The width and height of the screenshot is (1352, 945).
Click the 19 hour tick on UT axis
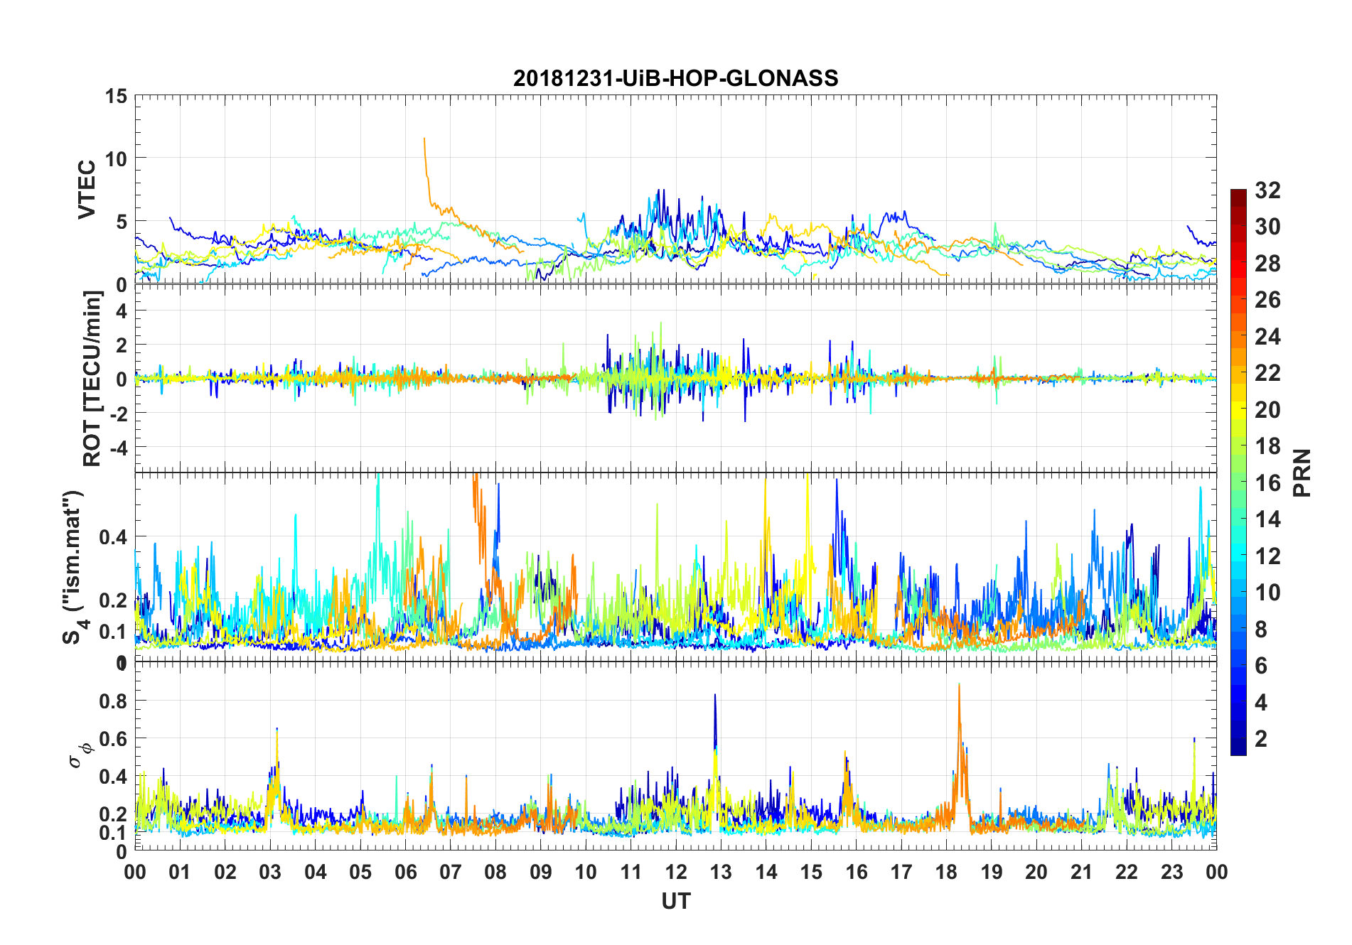click(x=992, y=872)
